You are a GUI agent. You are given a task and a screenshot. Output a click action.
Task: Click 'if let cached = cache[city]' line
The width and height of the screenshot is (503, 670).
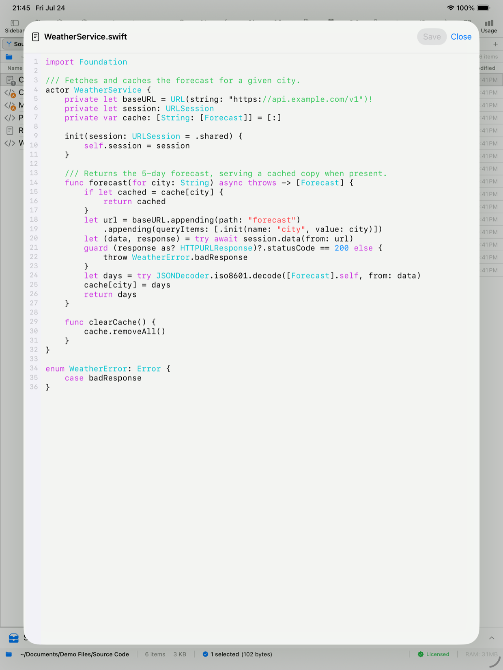click(x=154, y=192)
